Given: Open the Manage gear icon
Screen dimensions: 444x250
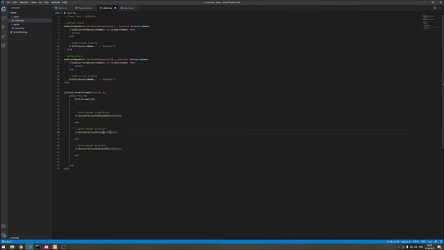Looking at the screenshot, I should [3, 235].
